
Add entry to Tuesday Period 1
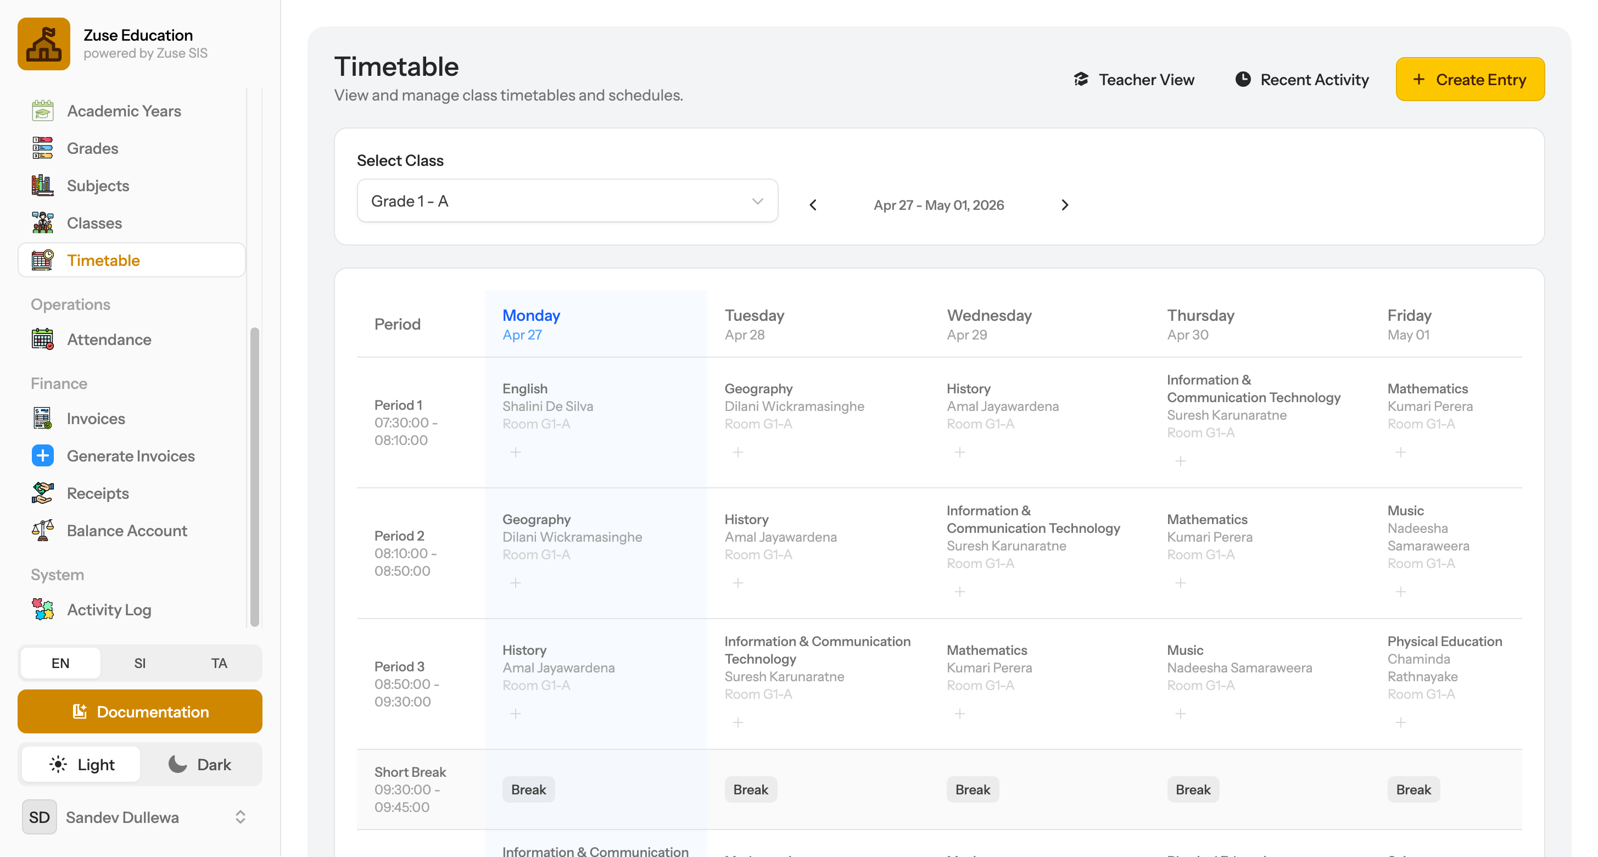click(737, 452)
